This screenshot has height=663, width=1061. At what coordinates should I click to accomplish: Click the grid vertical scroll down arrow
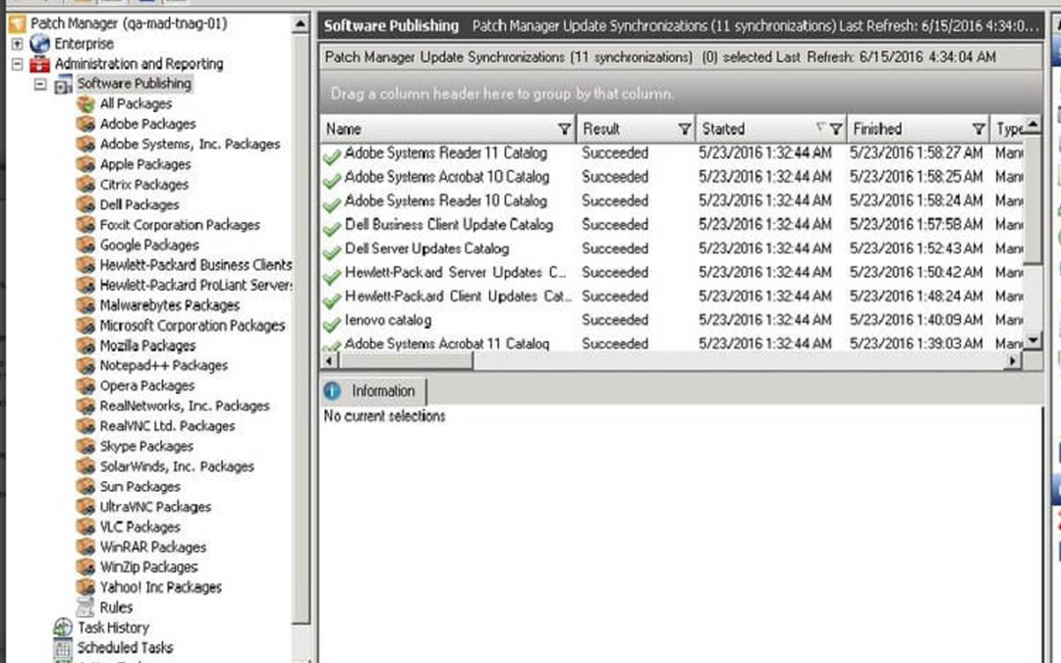(1033, 340)
